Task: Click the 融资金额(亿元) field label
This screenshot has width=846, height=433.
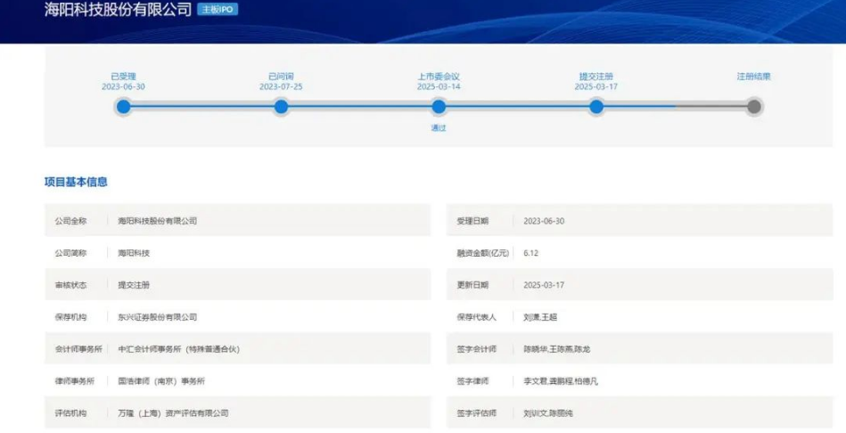Action: pyautogui.click(x=483, y=253)
